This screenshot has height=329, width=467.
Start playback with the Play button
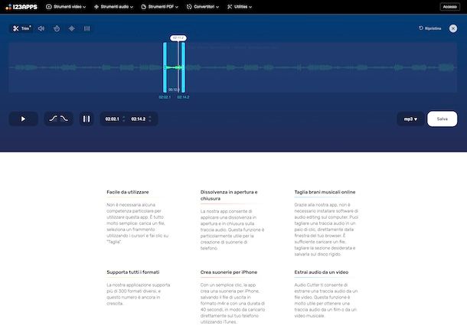pyautogui.click(x=23, y=119)
